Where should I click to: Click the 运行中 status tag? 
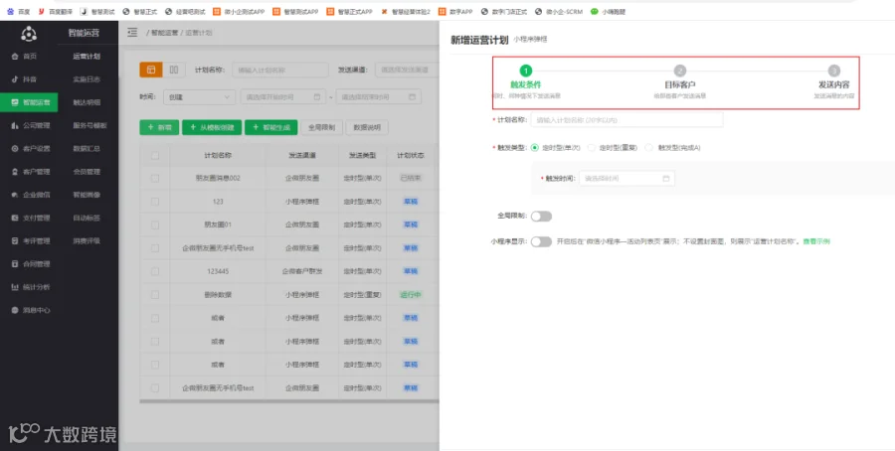coord(411,295)
